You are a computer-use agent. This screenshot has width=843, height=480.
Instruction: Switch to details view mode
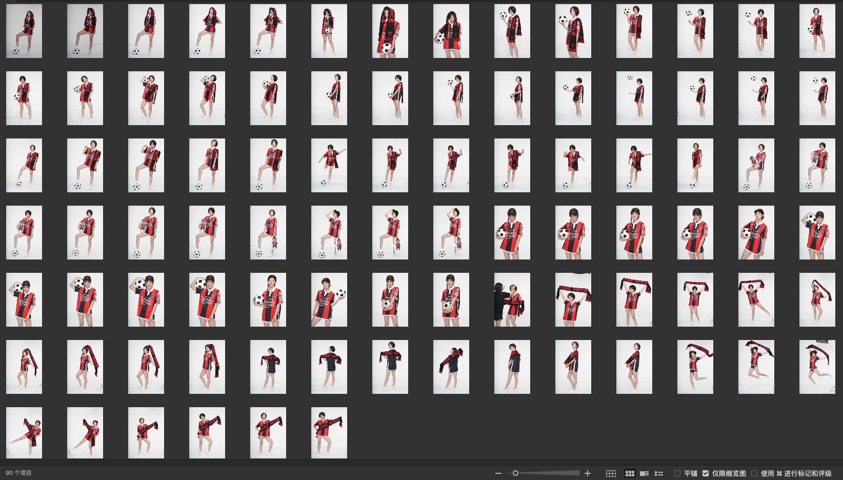pyautogui.click(x=644, y=473)
